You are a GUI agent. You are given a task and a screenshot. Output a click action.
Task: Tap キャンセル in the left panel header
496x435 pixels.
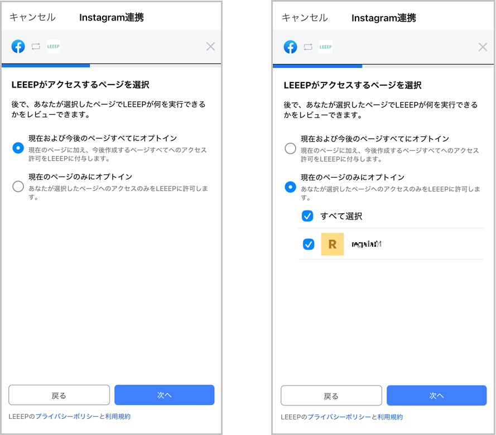(32, 17)
